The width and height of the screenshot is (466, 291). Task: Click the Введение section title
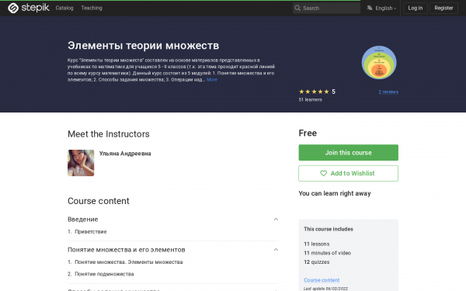click(83, 219)
